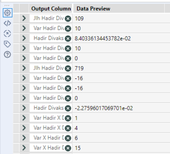The width and height of the screenshot is (170, 154).
Task: Click the three-dot handle above the gear icon
Action: click(x=7, y=6)
